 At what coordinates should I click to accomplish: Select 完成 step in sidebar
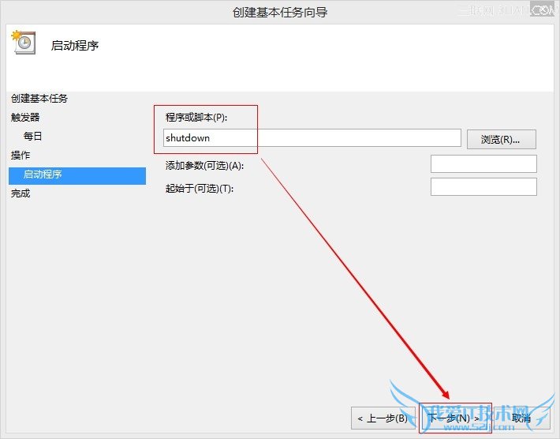pos(21,193)
